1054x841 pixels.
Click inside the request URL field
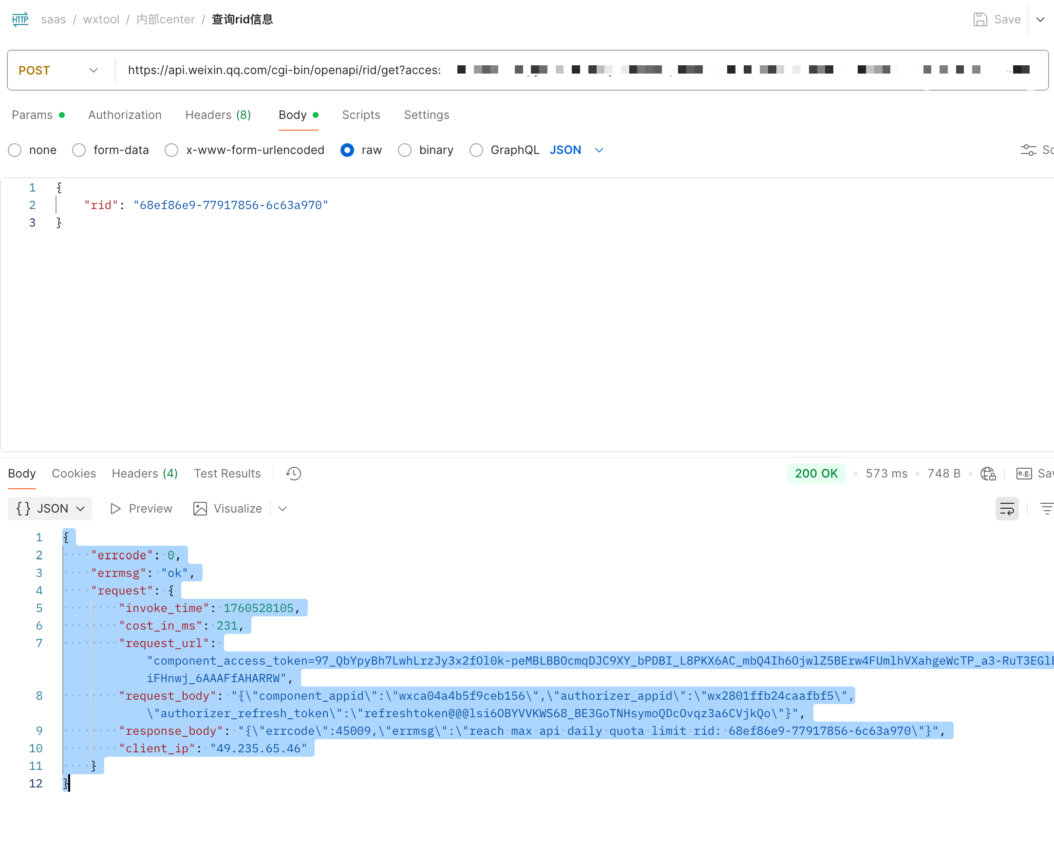click(x=283, y=71)
